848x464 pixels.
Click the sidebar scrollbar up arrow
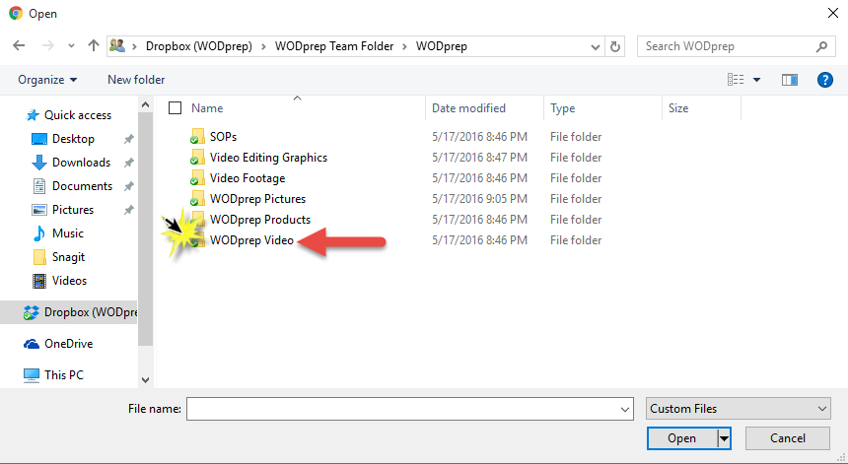point(145,104)
